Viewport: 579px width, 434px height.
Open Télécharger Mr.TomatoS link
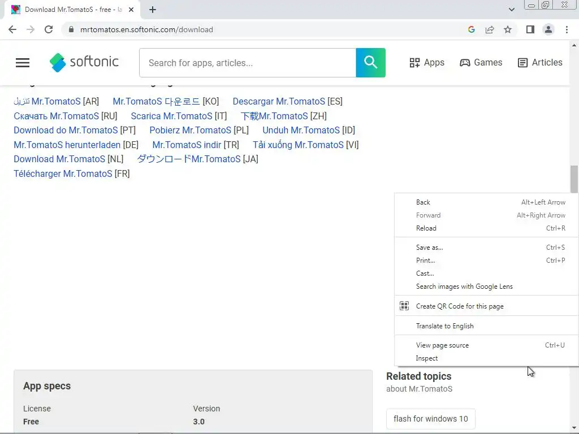pyautogui.click(x=63, y=174)
